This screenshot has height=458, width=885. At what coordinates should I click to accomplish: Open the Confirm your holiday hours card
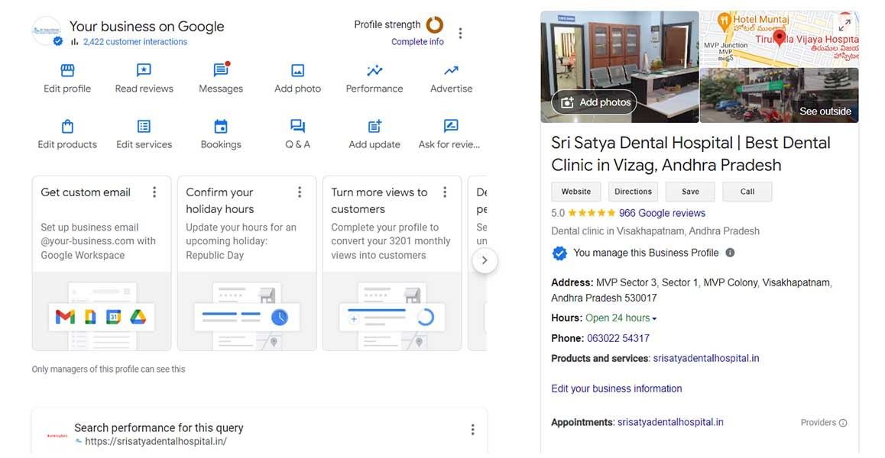click(x=247, y=263)
